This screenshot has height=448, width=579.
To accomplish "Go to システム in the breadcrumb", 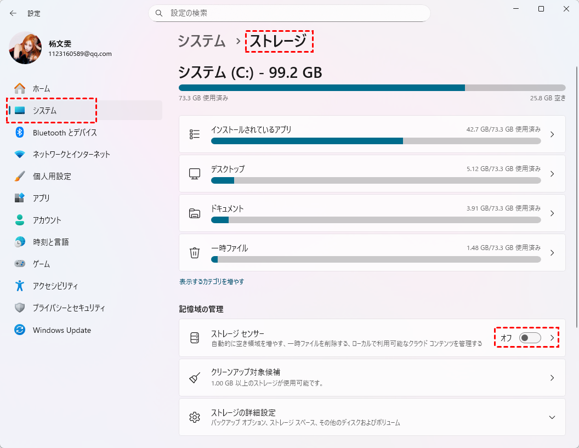I will coord(202,41).
